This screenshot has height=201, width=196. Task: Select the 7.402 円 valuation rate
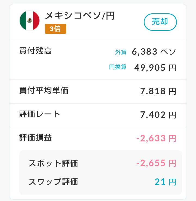click(x=158, y=115)
